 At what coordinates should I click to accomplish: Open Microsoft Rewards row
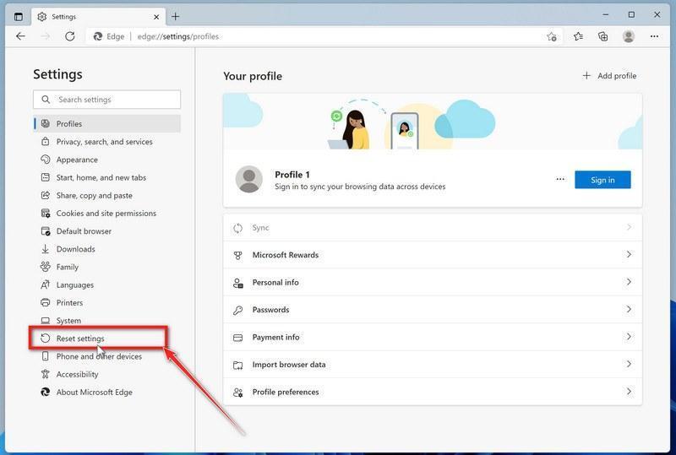pos(433,255)
